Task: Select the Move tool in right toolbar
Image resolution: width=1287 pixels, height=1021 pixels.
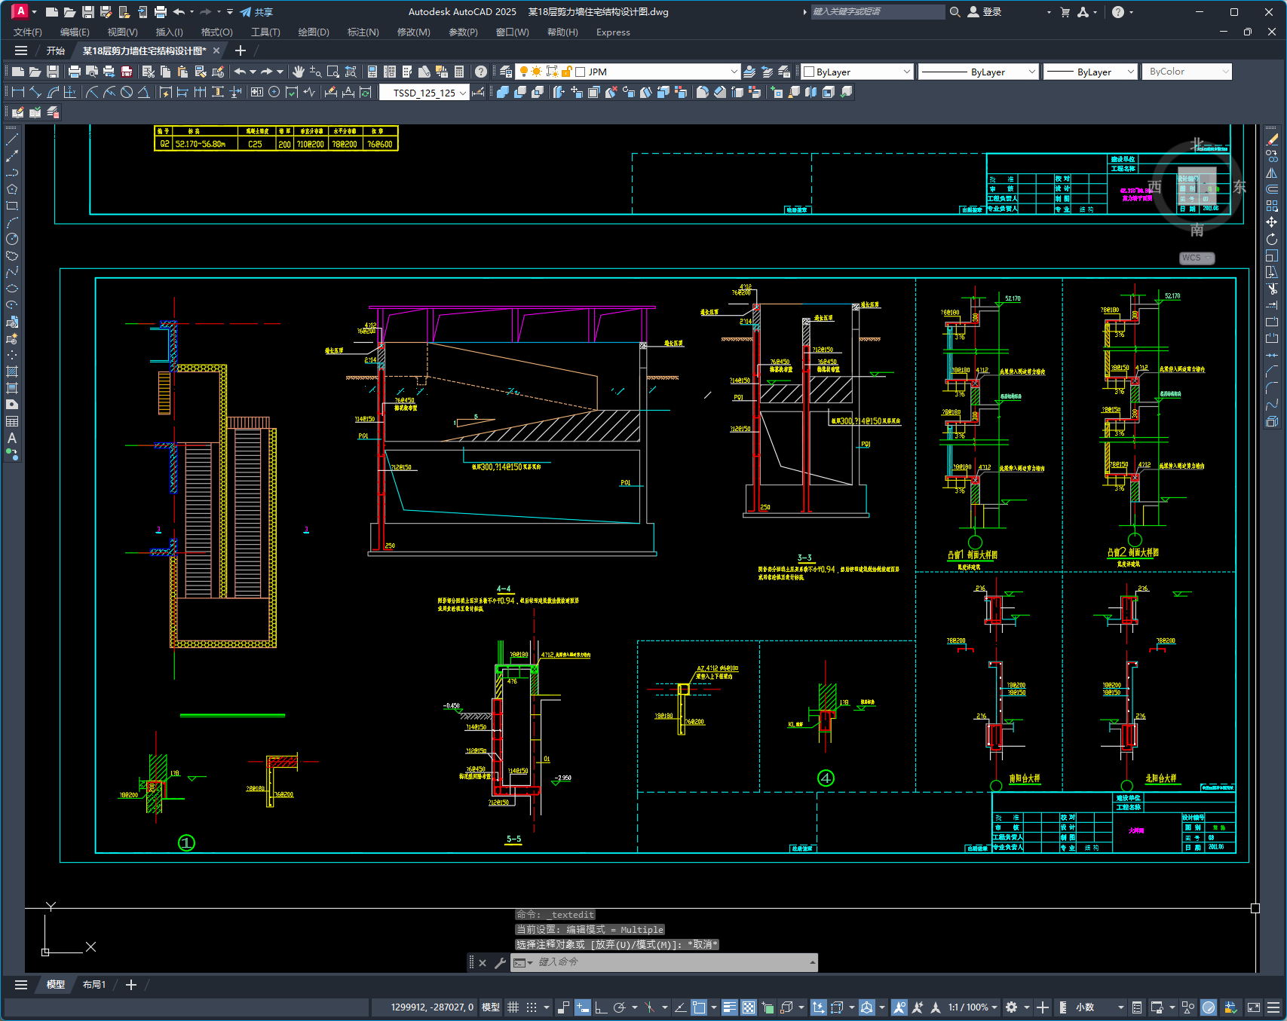Action: pyautogui.click(x=1272, y=222)
